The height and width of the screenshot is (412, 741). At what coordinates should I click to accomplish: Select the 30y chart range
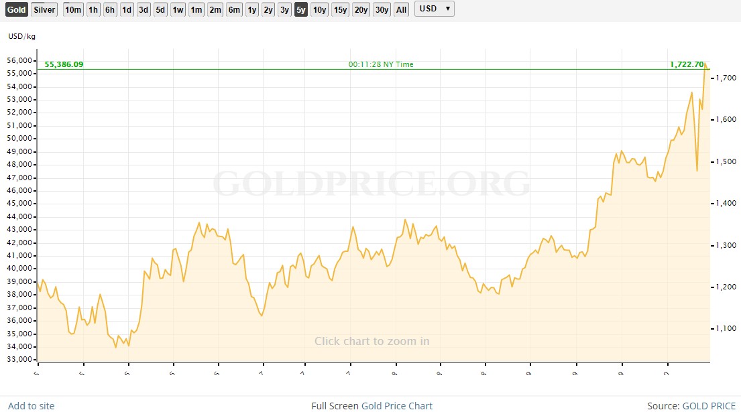click(382, 9)
